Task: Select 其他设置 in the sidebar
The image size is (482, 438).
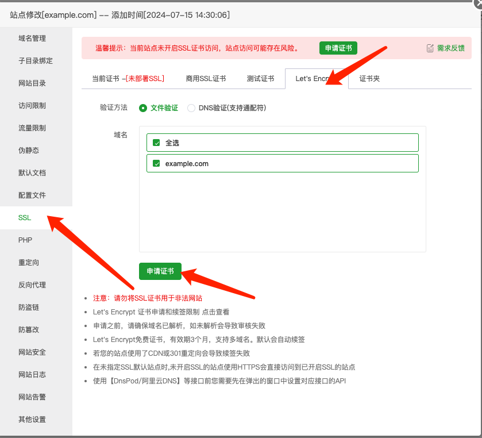Action: 32,419
